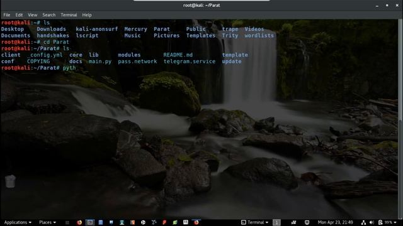Click the 'README.md' entry in terminal
The height and width of the screenshot is (226, 403).
[178, 55]
